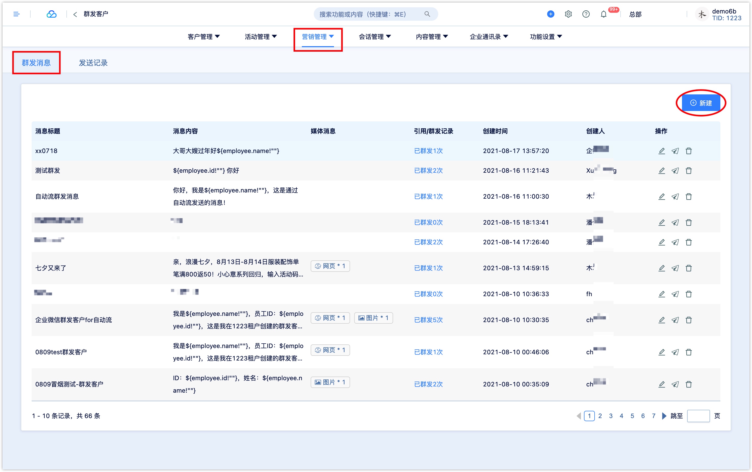Open 已群发5次 link for 企业微信群发客户for自动流
Screen dimensions: 752x472
tap(428, 320)
